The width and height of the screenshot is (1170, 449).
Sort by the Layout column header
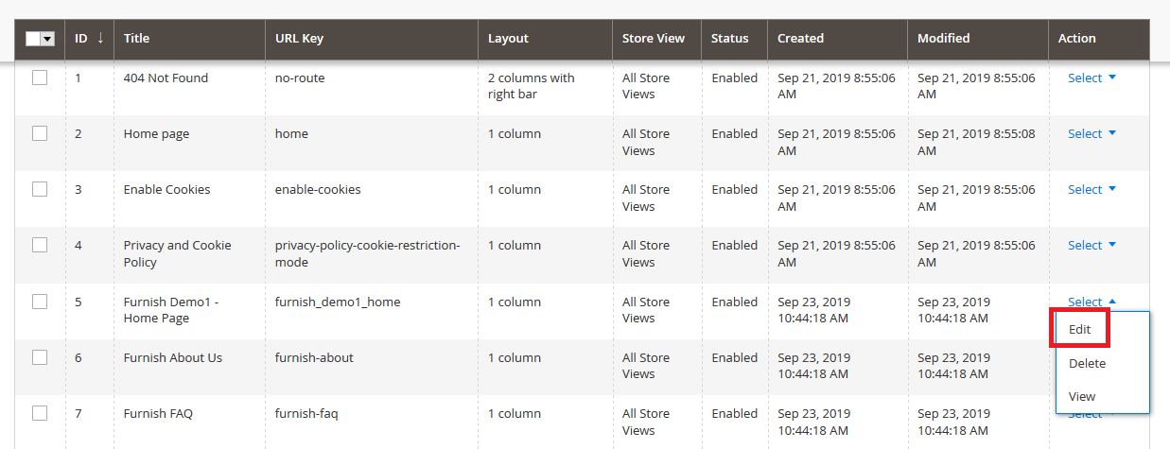coord(545,39)
